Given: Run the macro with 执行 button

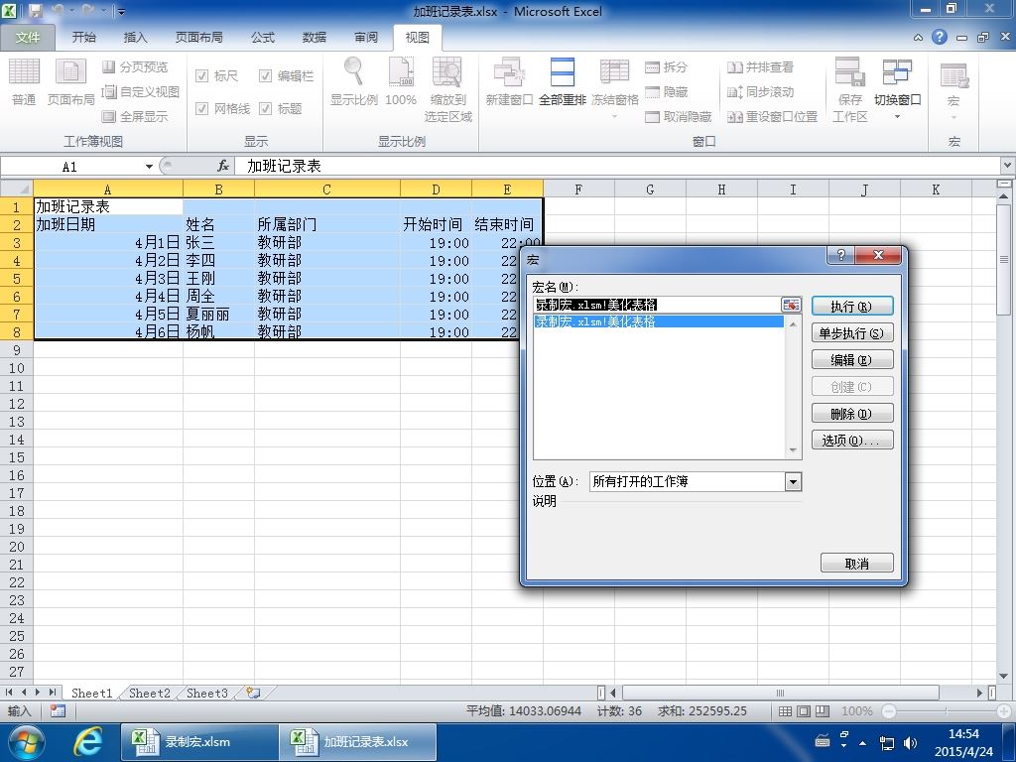Looking at the screenshot, I should pos(852,306).
